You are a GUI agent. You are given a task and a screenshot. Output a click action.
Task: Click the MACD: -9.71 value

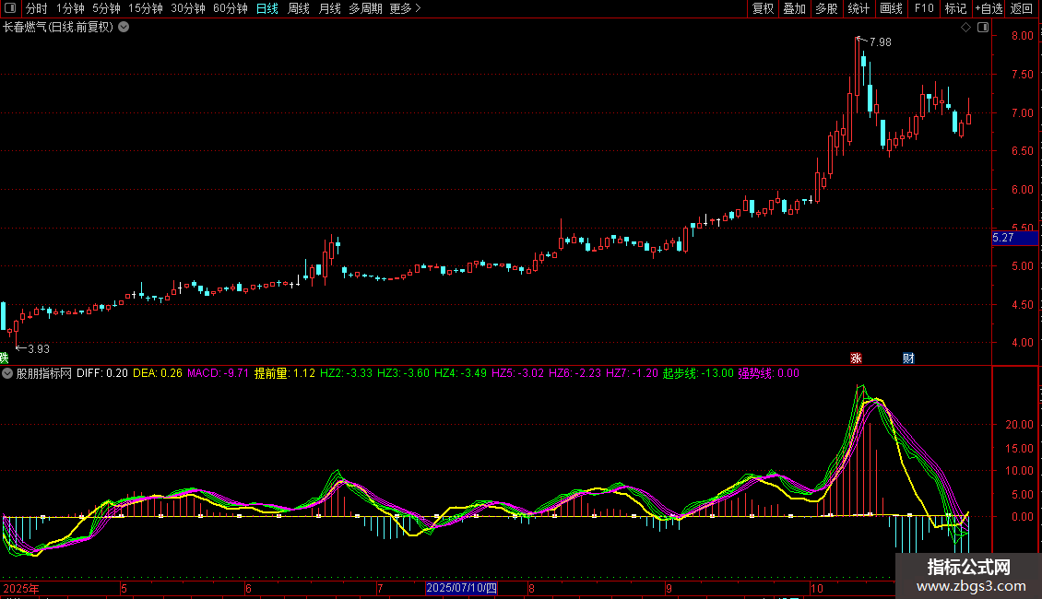click(x=218, y=373)
